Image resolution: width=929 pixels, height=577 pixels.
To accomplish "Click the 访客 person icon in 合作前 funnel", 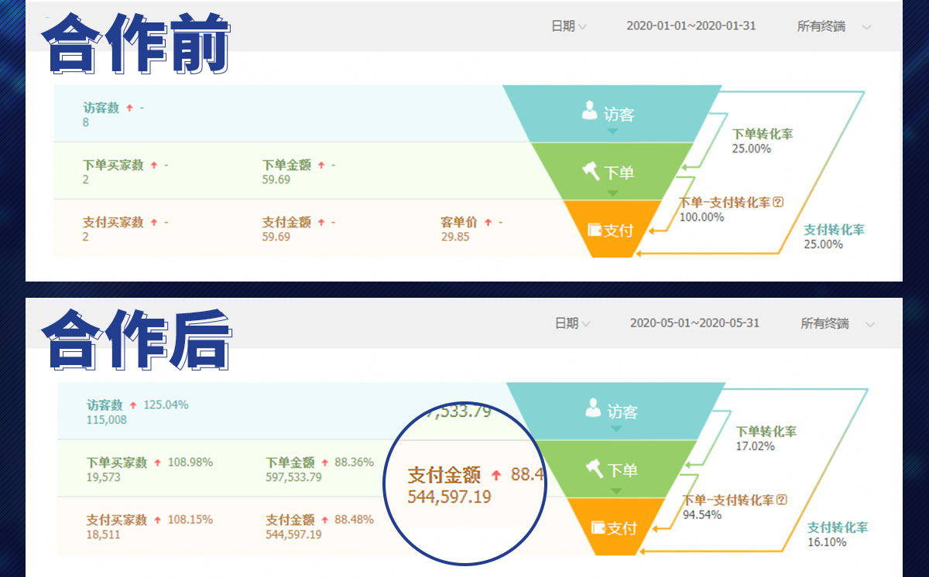I will (590, 111).
